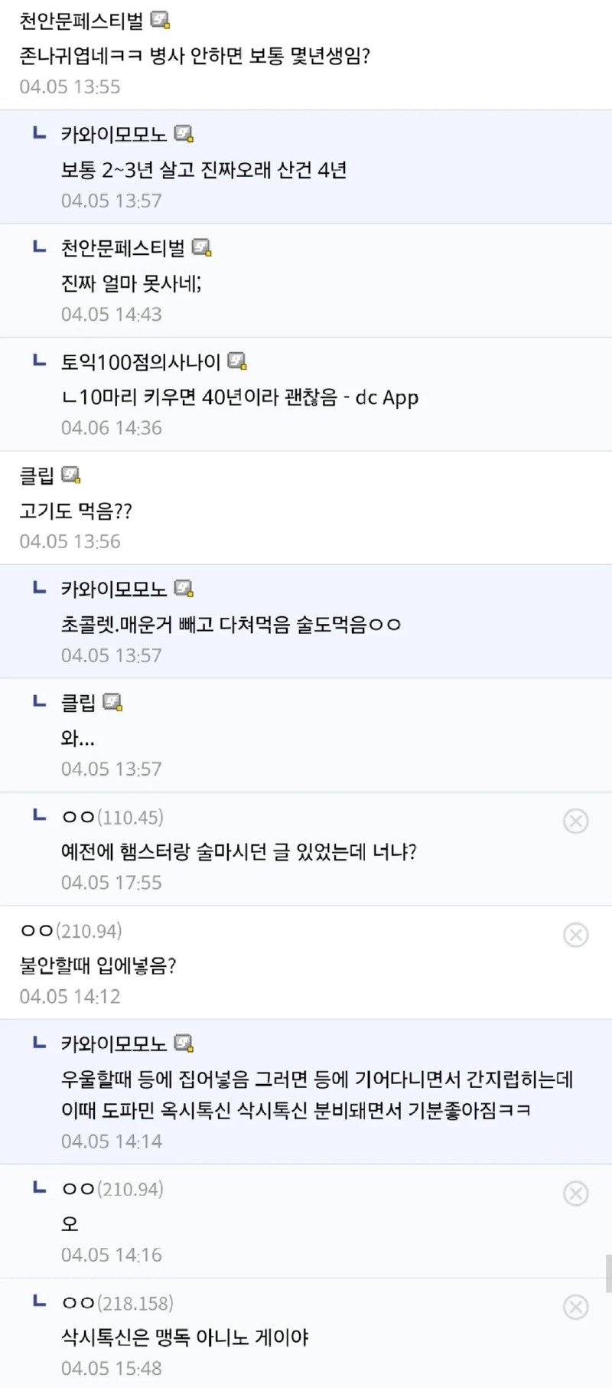The image size is (612, 1388).
Task: Click the gallog icon beside 클립
Action: [x=70, y=475]
